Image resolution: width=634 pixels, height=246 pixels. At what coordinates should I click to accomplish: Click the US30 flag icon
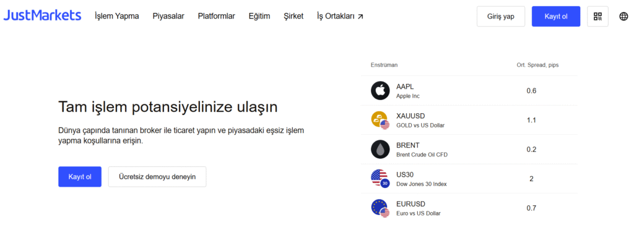pos(380,179)
